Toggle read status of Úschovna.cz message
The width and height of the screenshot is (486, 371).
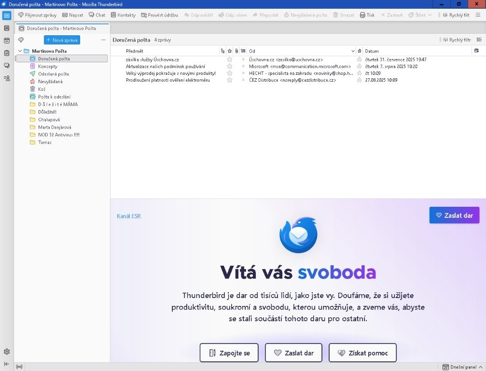pos(243,59)
